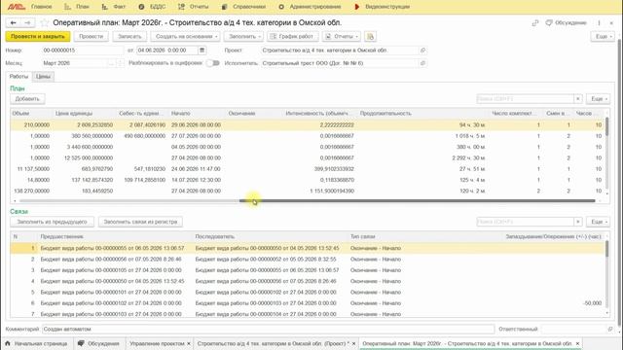The width and height of the screenshot is (623, 350).
Task: Open the Обсуждение discussion in the header
Action: click(567, 23)
